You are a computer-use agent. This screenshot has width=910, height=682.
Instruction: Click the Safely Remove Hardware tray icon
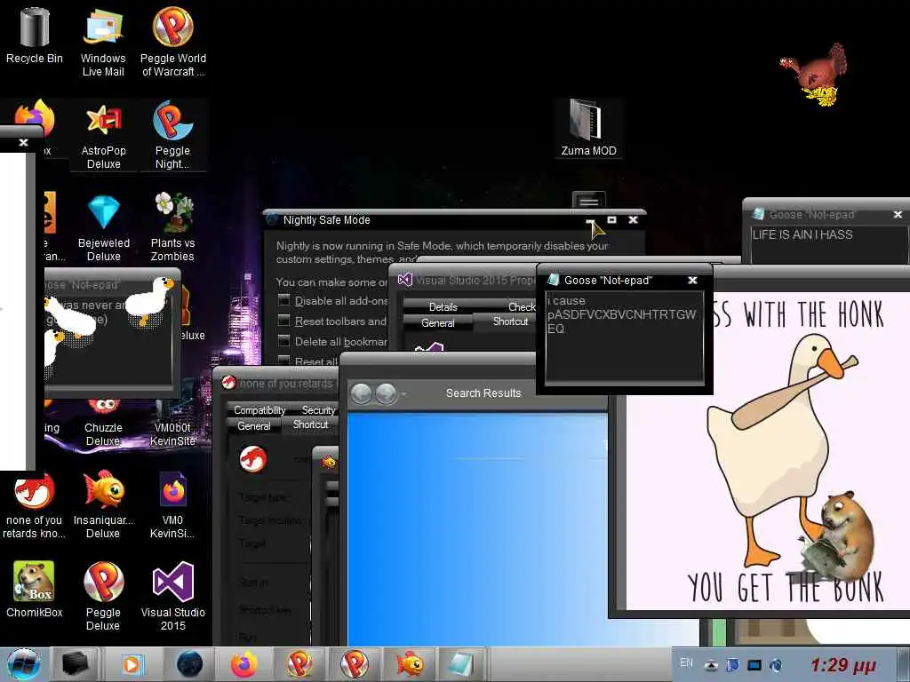(x=711, y=665)
